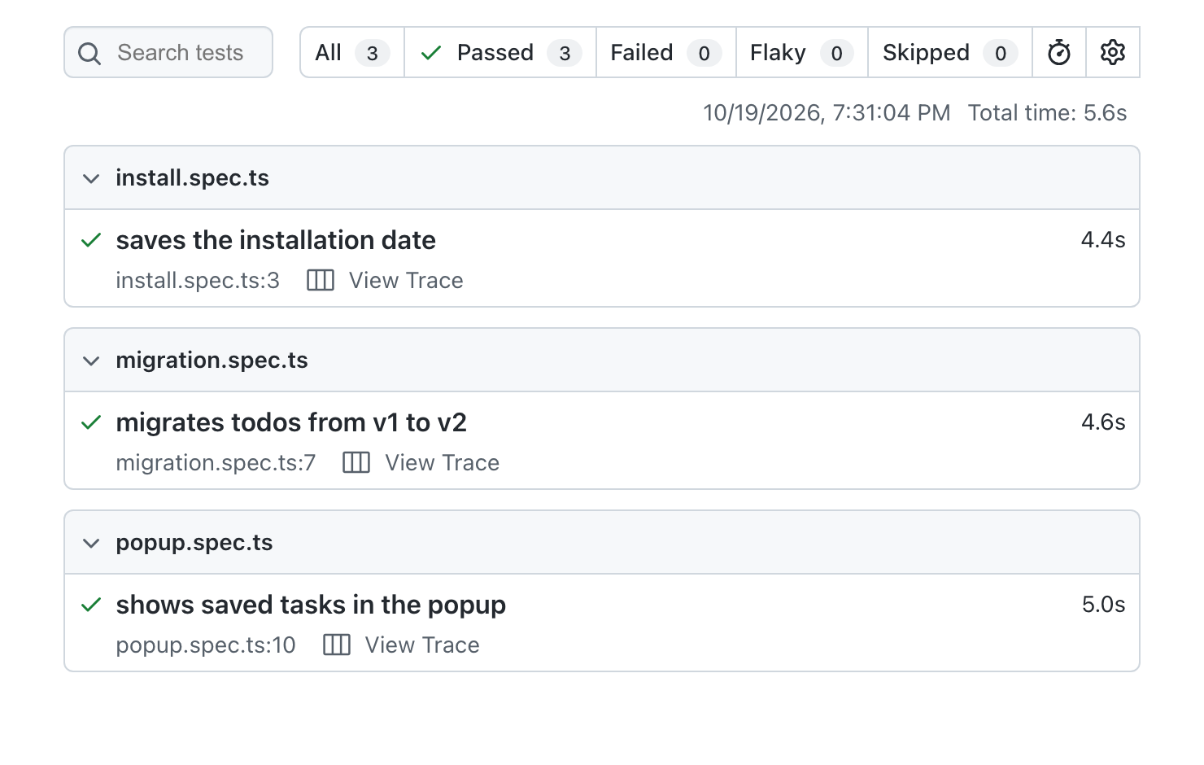
Task: Click the 10/19/2026, 7:31:04 PM timestamp
Action: (827, 113)
